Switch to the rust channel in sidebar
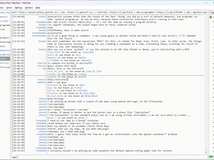 pyautogui.click(x=3, y=29)
